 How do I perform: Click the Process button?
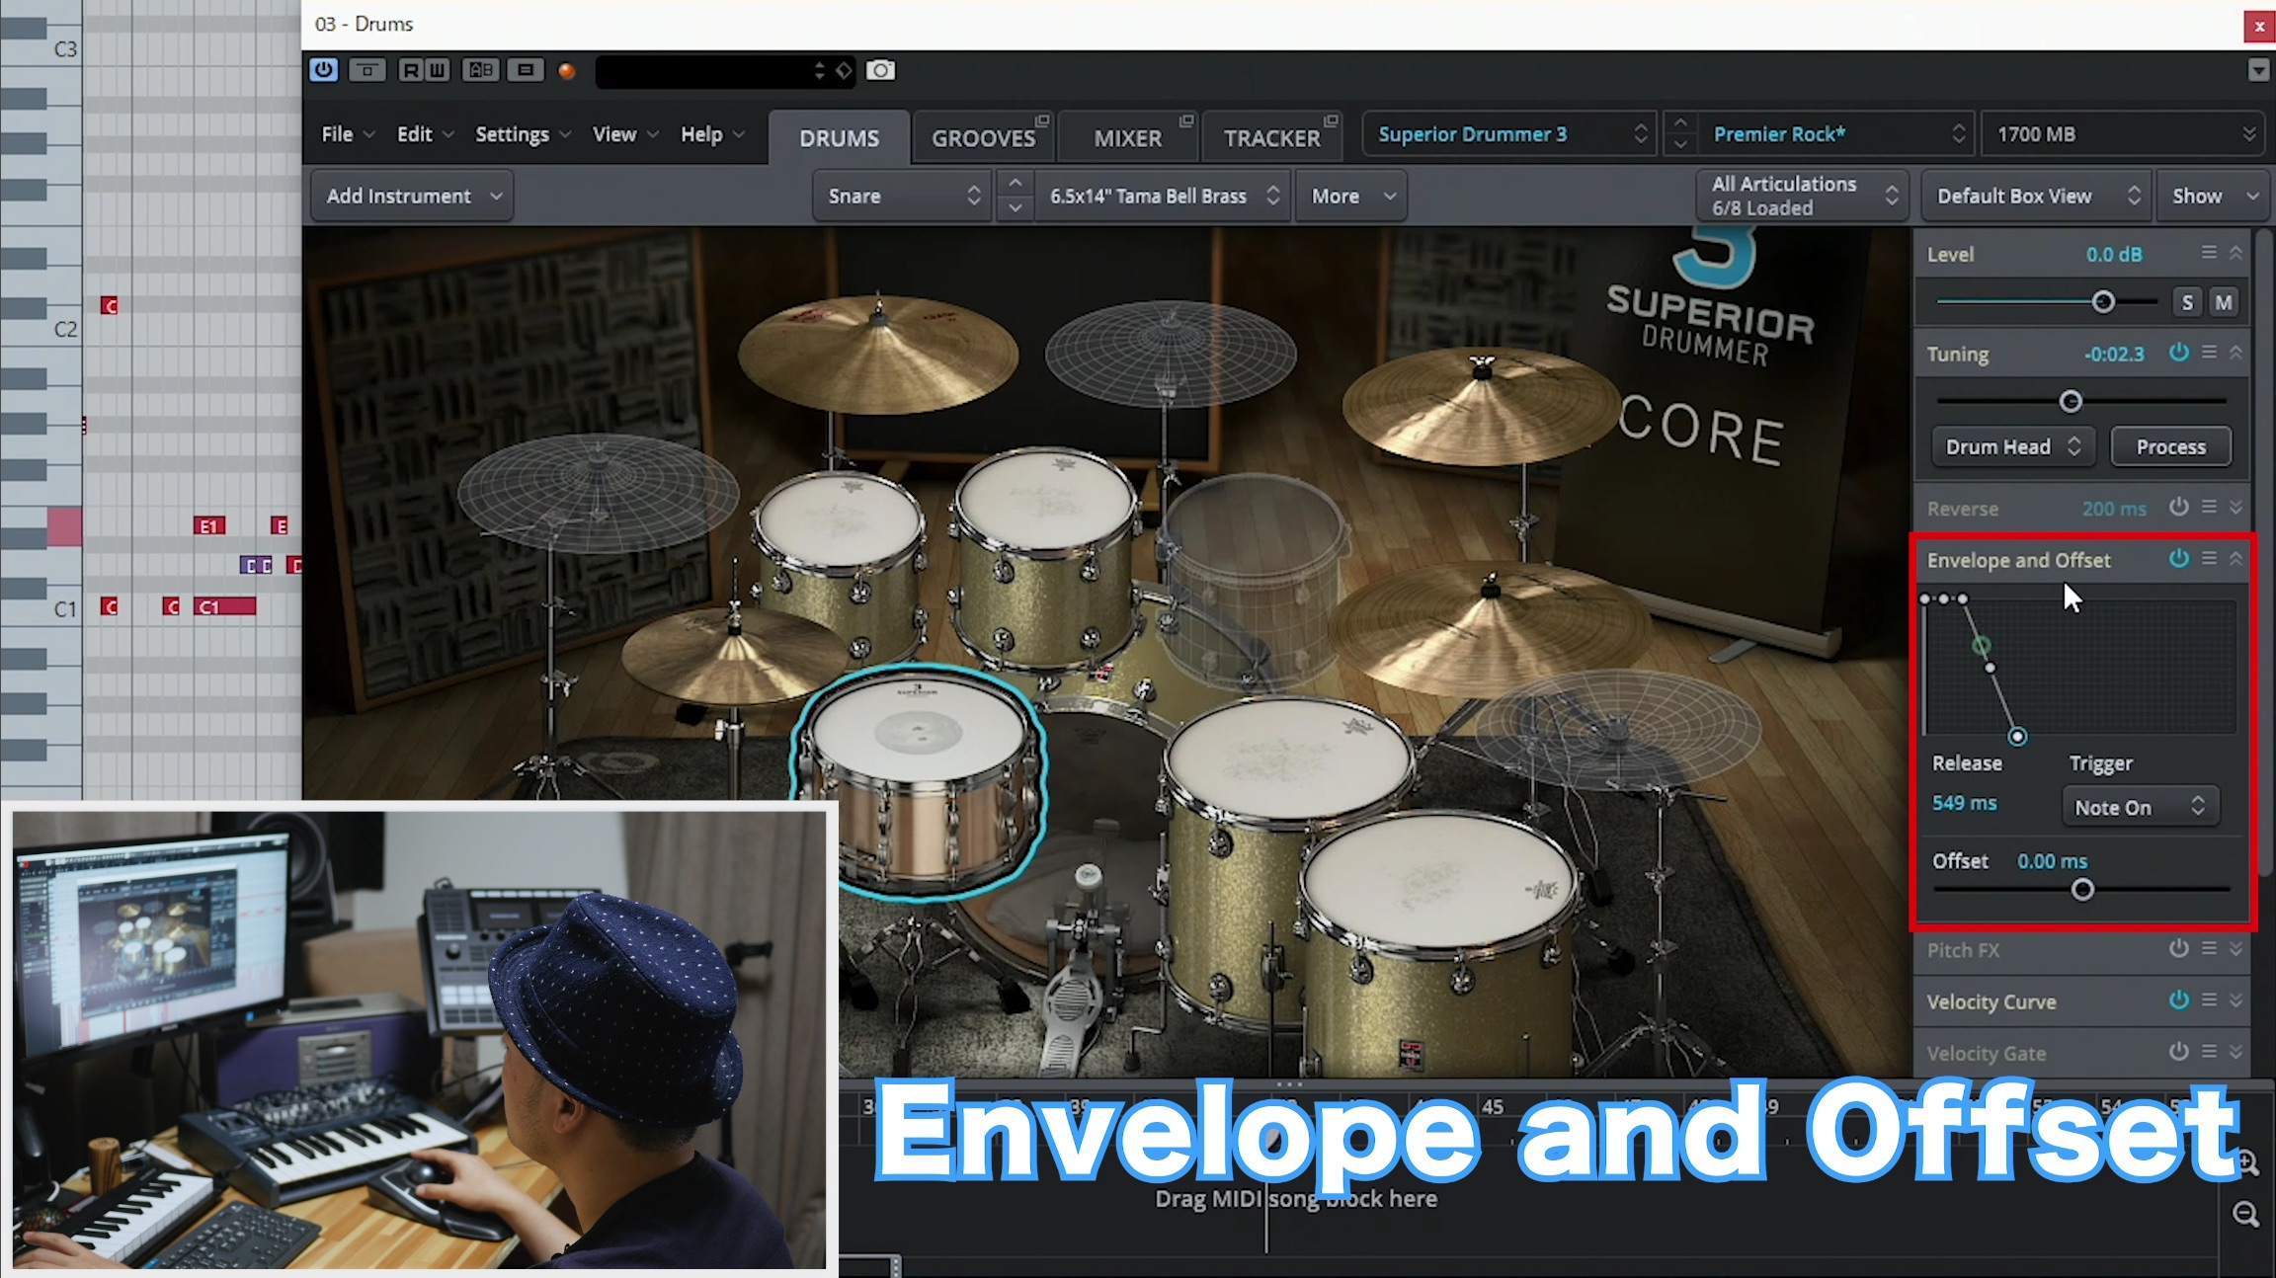2170,446
